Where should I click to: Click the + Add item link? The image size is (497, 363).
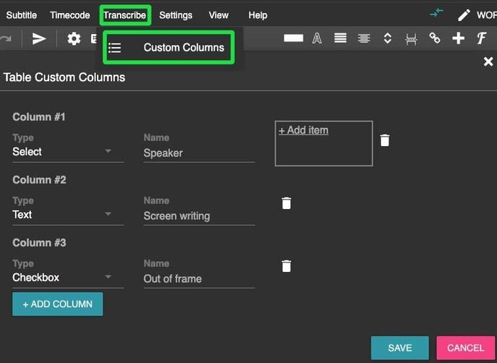coord(303,130)
